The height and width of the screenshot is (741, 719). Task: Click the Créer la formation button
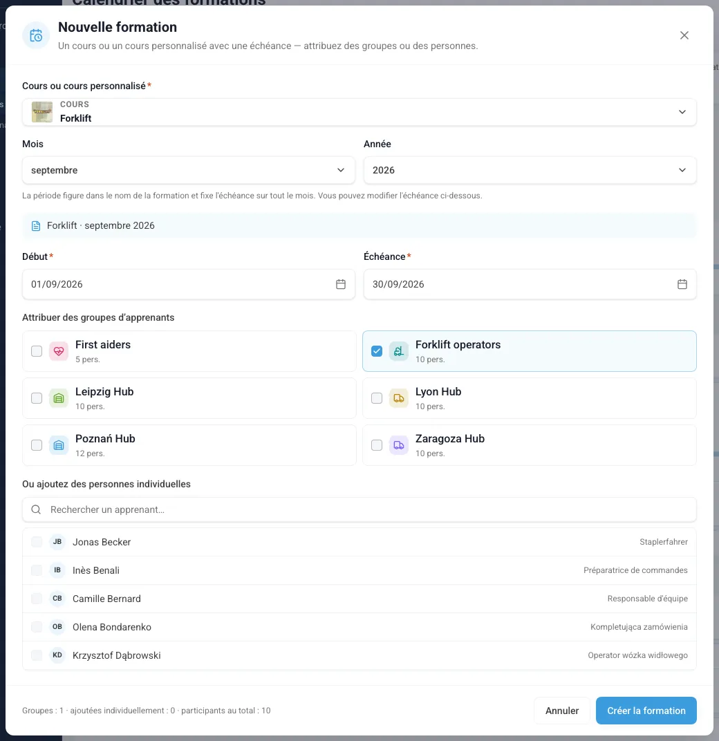click(x=646, y=711)
